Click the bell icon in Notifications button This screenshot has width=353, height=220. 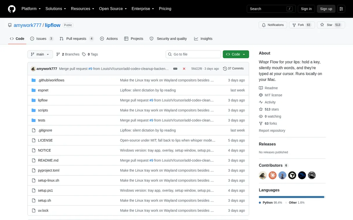tap(264, 25)
